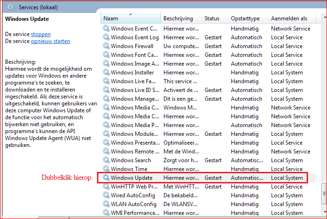327x219 pixels.
Task: Select the WMI Performance service row
Action: [x=135, y=213]
